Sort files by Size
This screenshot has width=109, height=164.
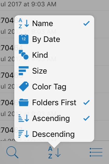pos(54,71)
